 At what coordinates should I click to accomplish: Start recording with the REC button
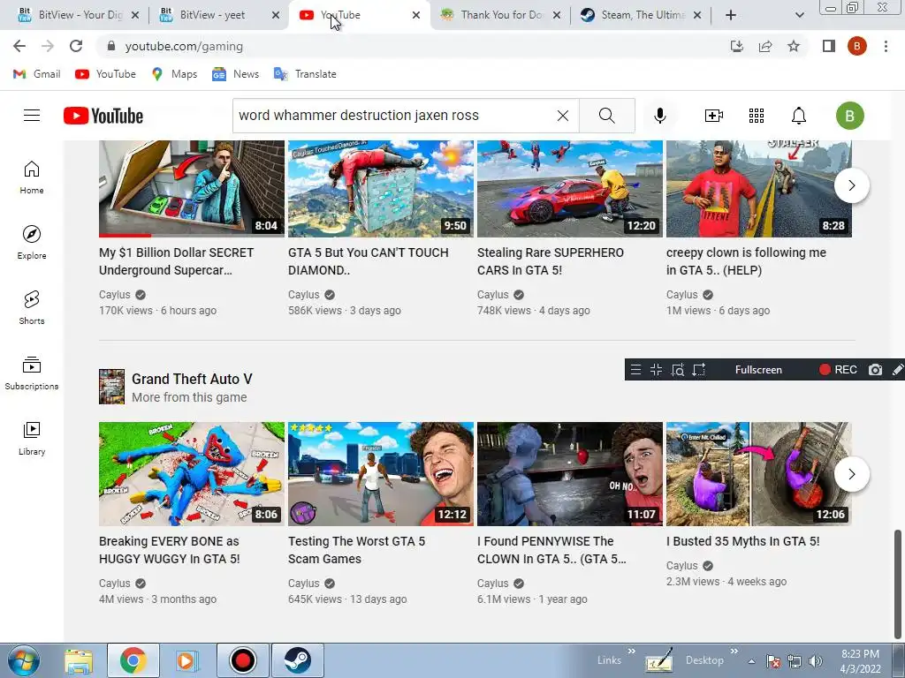tap(838, 370)
